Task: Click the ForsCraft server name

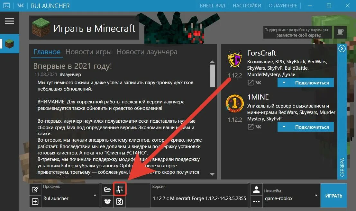Action: [261, 53]
